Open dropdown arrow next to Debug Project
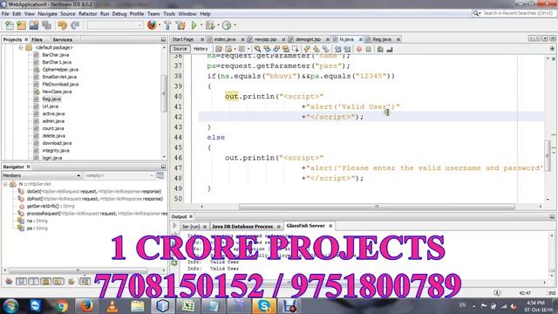Screen dimensions: 558x314 [218, 25]
